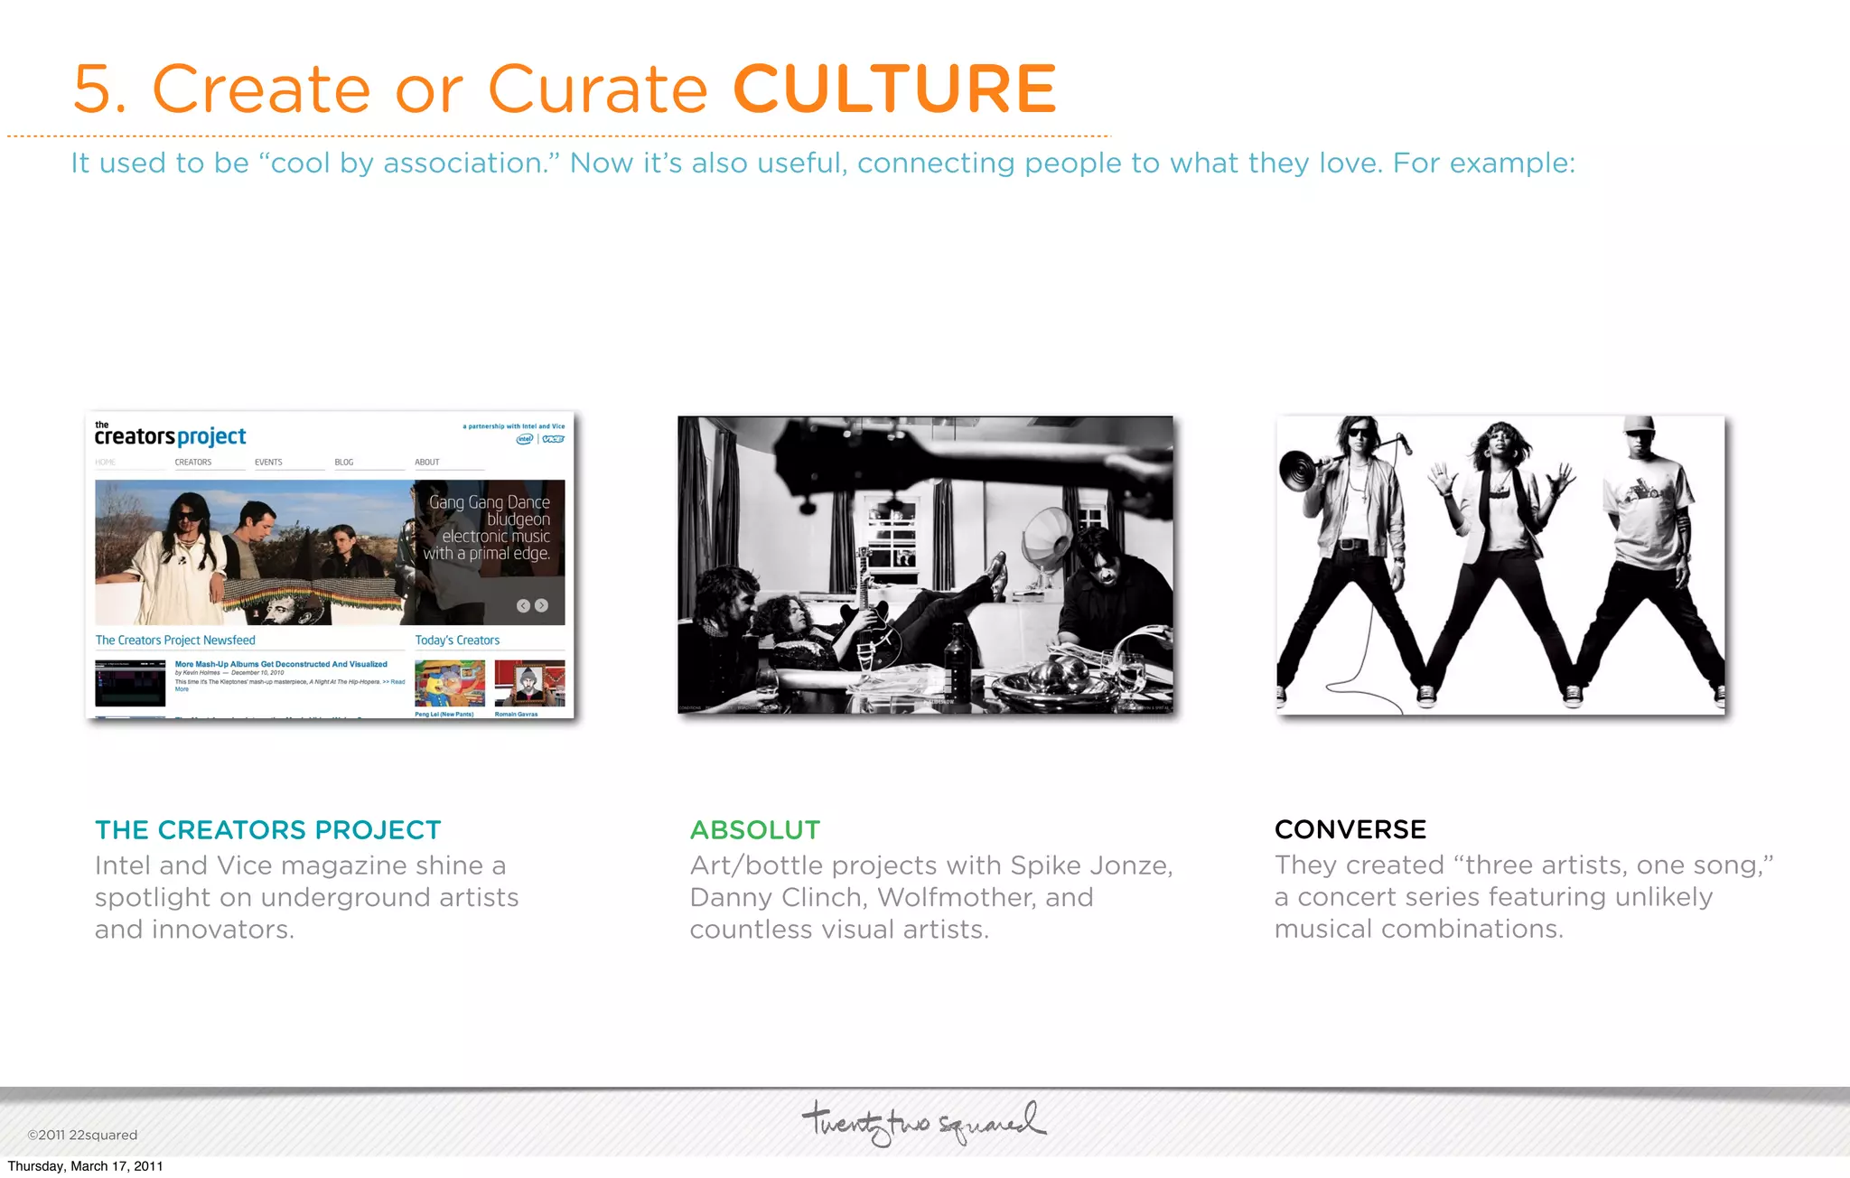Click the '©2011 22squared' copyright text

(x=82, y=1136)
